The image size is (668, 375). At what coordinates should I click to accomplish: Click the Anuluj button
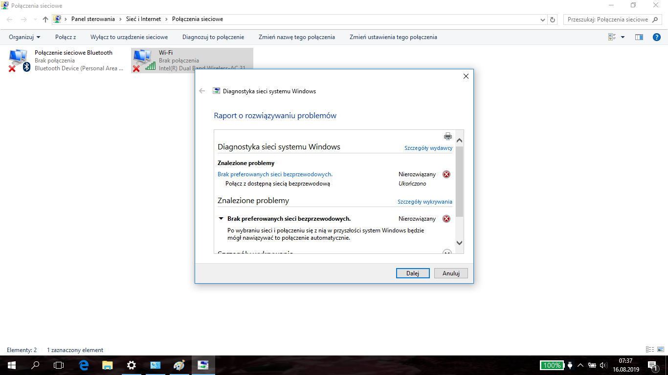pos(451,273)
